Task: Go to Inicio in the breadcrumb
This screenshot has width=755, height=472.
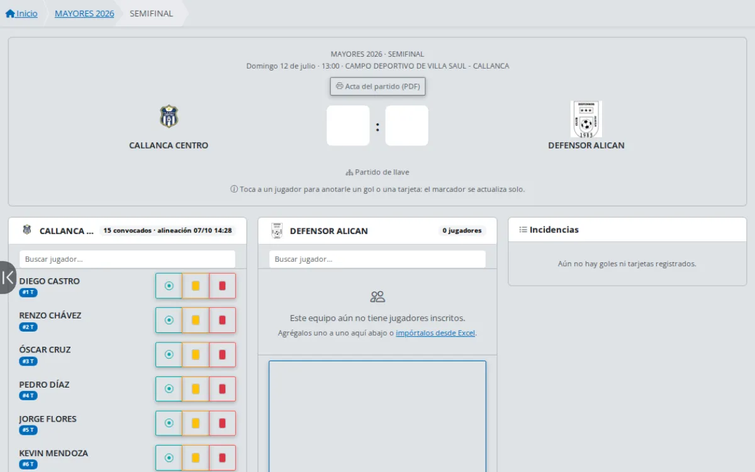Action: [21, 13]
